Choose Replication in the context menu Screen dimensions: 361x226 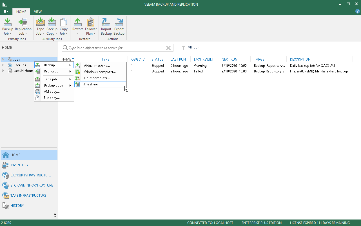(x=54, y=71)
